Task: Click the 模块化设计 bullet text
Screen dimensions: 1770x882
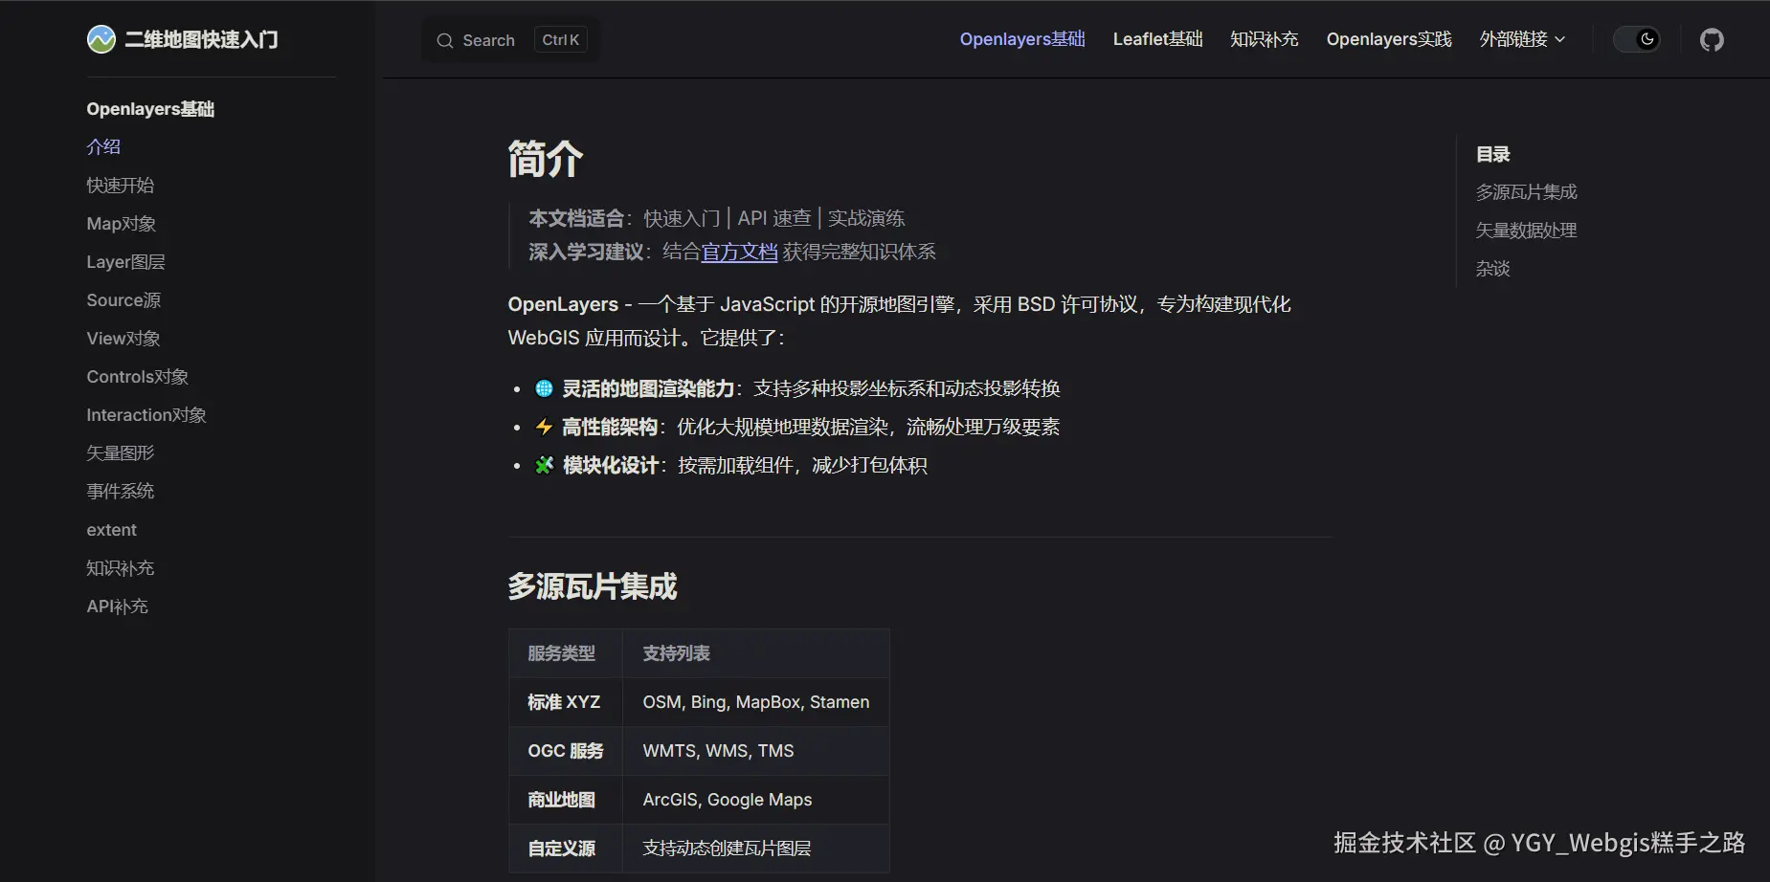Action: 611,465
